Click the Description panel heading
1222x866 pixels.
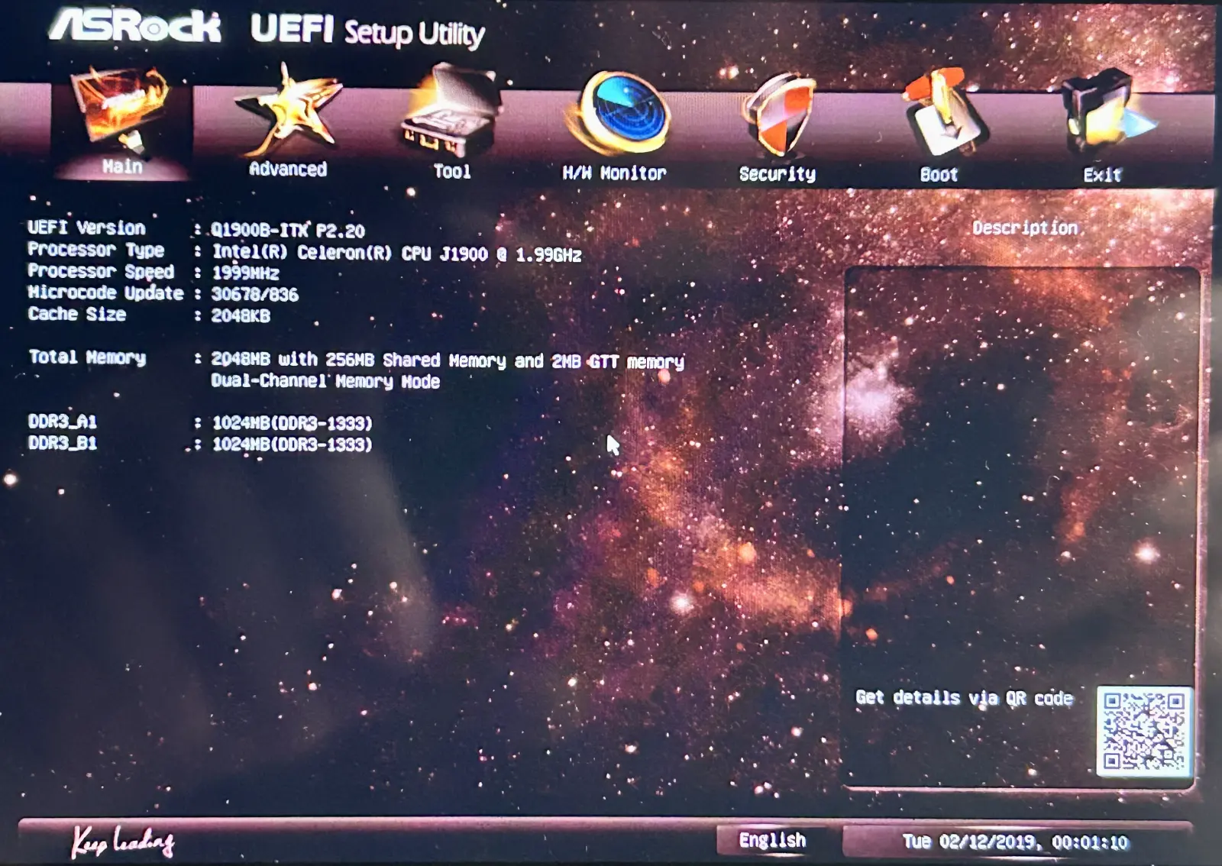(x=1024, y=228)
